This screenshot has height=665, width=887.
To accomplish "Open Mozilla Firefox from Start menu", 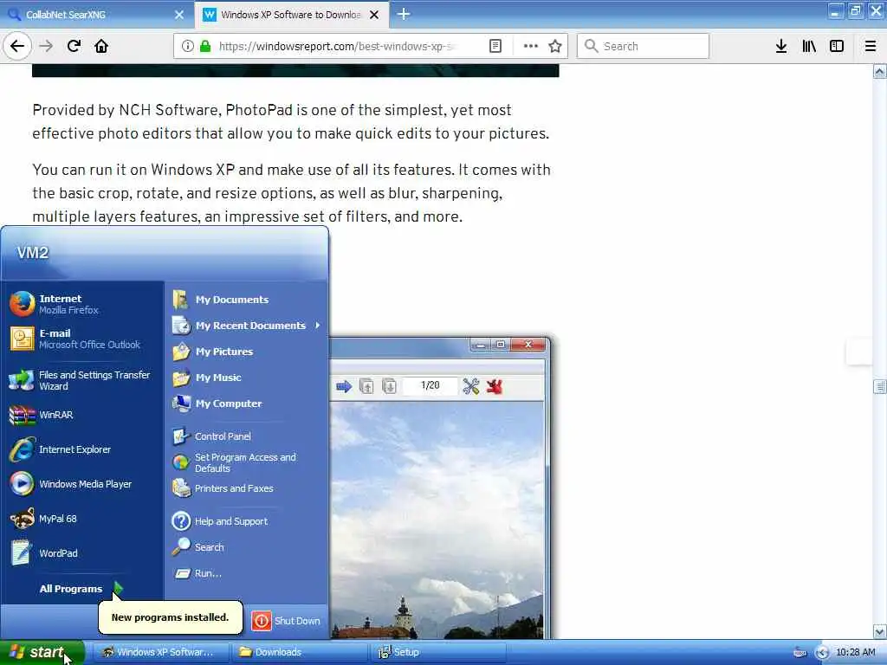I will 84,304.
